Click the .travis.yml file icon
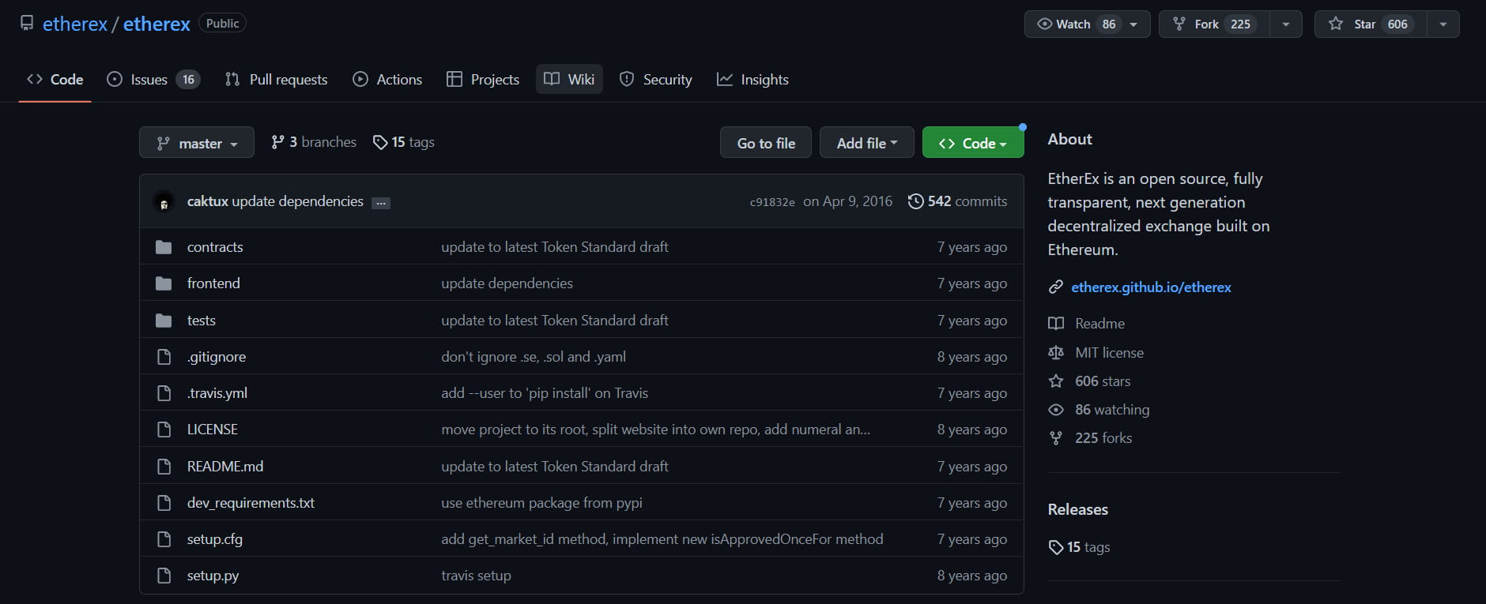Image resolution: width=1486 pixels, height=604 pixels. click(x=164, y=393)
